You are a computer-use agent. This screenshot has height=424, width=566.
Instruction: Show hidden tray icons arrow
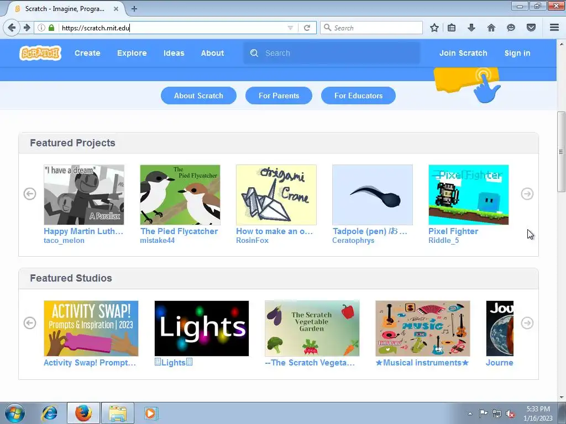tap(470, 414)
